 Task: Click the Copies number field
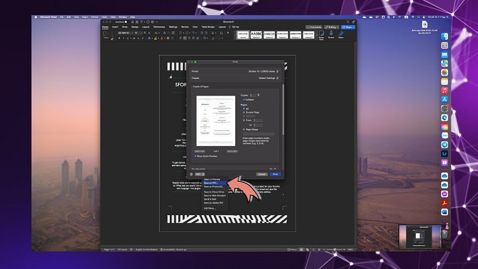(x=253, y=95)
